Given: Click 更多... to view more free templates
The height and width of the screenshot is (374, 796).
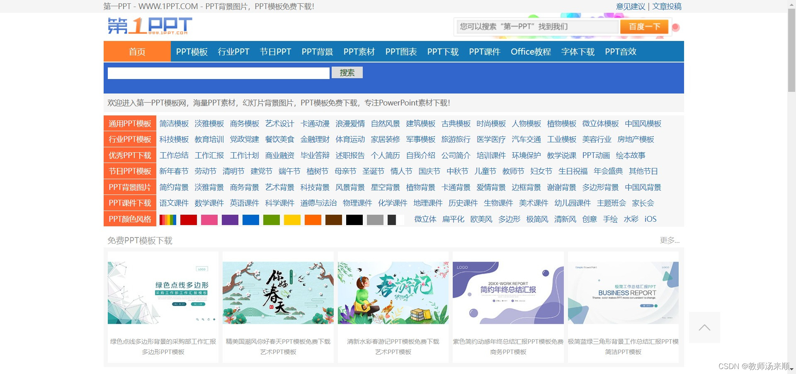Looking at the screenshot, I should [669, 240].
